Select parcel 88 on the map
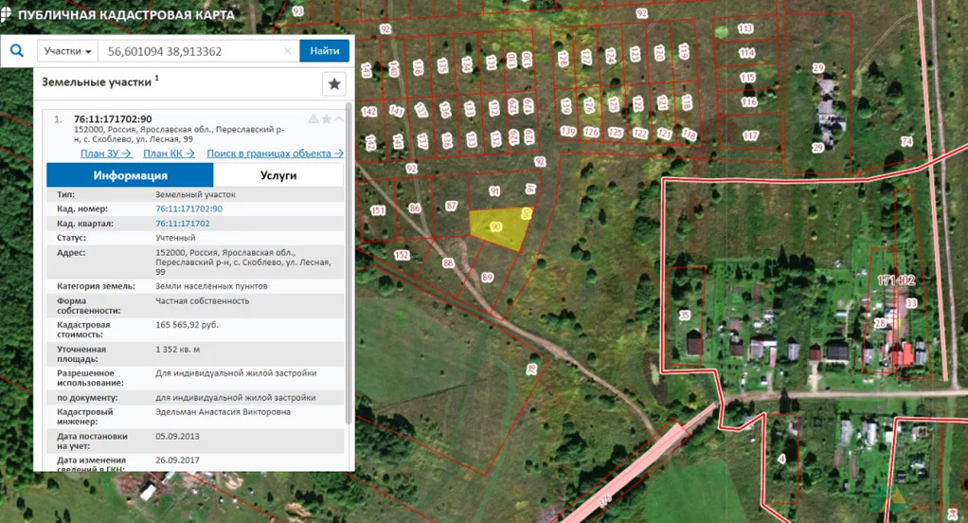 tap(448, 263)
